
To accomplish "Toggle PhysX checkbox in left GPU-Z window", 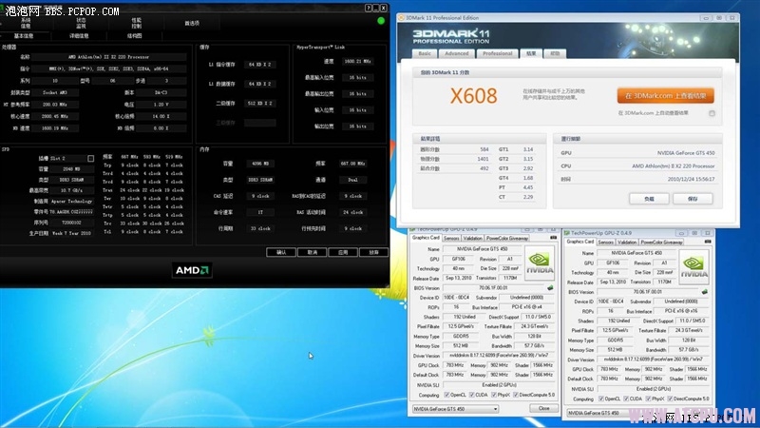I will [493, 395].
